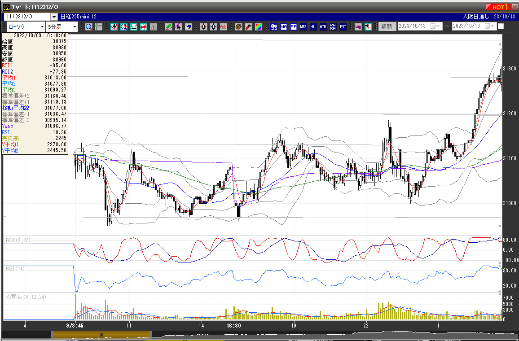Viewport: 519px width, 341px height.
Task: Expand the symbol code 111.2312/O dropdown
Action: [x=54, y=17]
